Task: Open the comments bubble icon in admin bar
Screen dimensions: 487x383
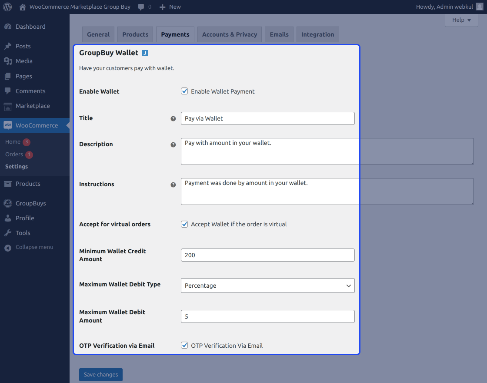Action: pos(141,7)
